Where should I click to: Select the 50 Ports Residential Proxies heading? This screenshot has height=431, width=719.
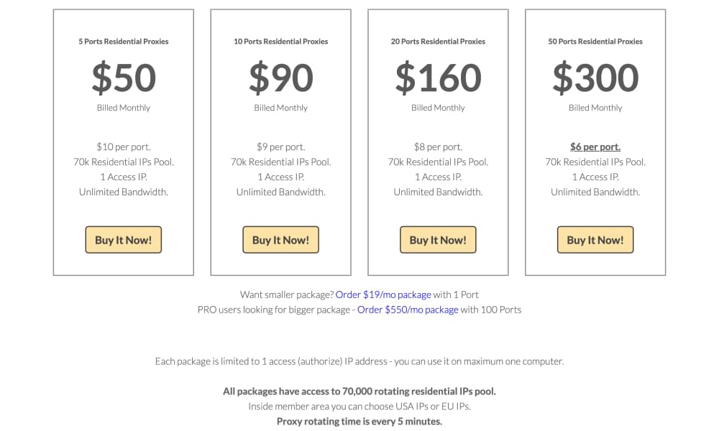pyautogui.click(x=595, y=41)
